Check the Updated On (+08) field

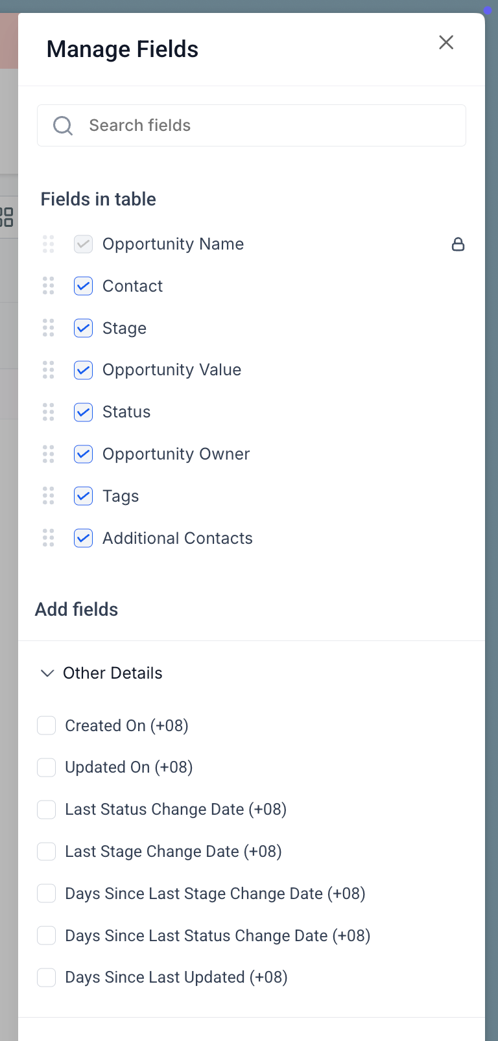click(46, 767)
